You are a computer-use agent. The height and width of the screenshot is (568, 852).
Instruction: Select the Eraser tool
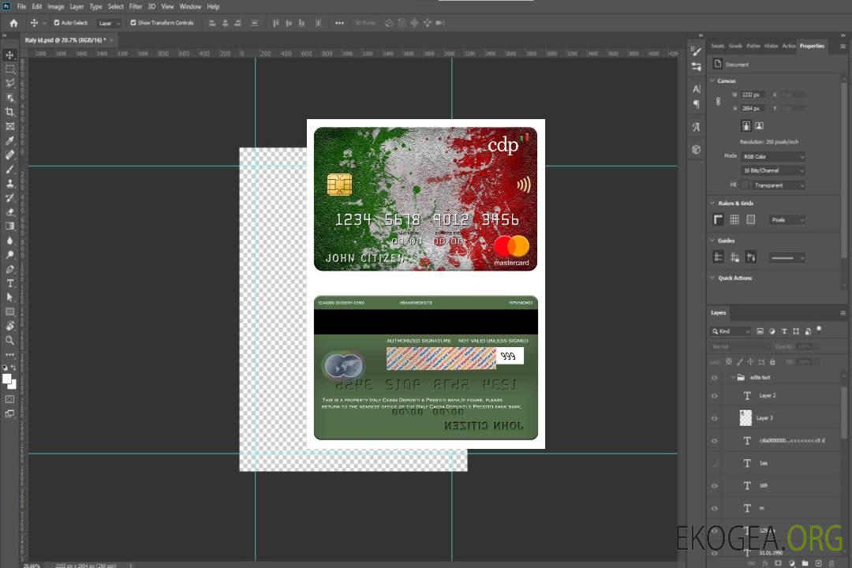click(9, 212)
